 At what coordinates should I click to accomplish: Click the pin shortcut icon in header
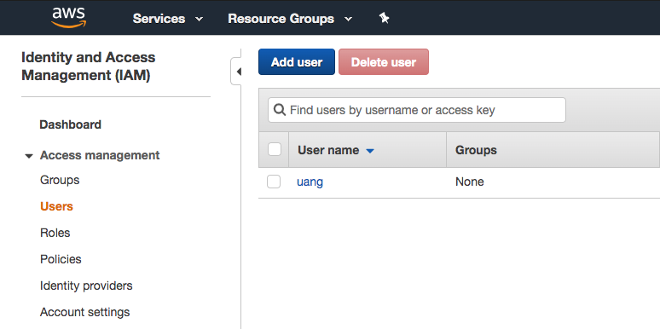(x=384, y=18)
